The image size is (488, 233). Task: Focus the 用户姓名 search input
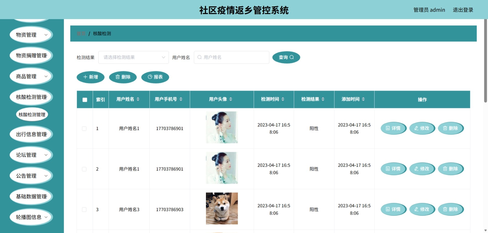click(231, 57)
